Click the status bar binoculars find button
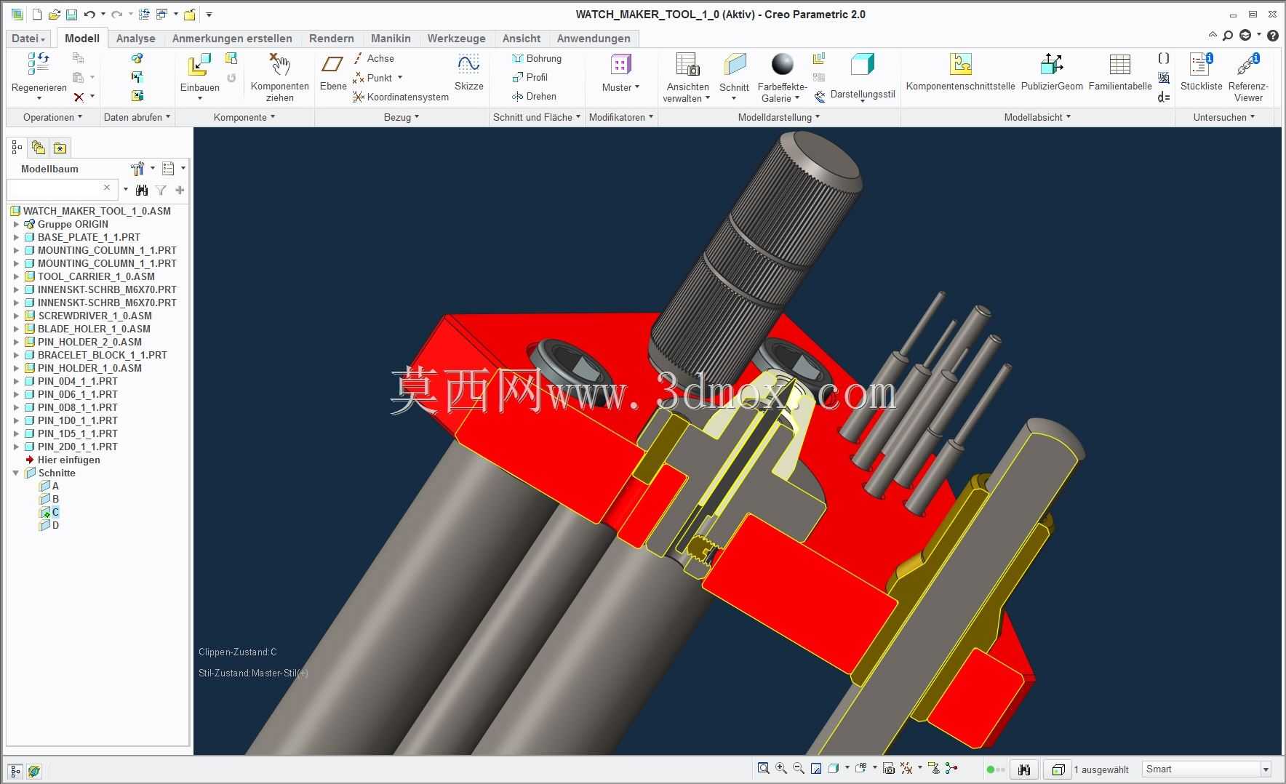The height and width of the screenshot is (784, 1286). (1024, 769)
